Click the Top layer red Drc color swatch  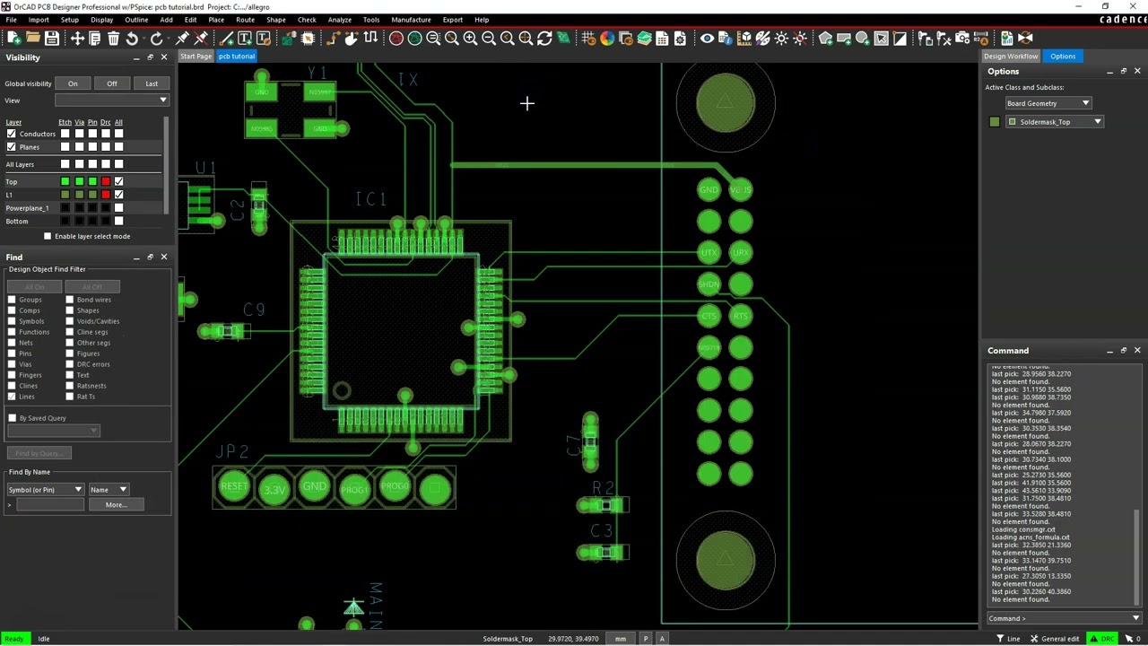point(106,182)
